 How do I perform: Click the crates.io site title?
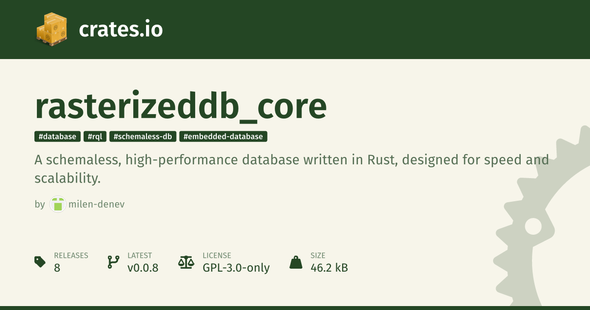[x=120, y=30]
